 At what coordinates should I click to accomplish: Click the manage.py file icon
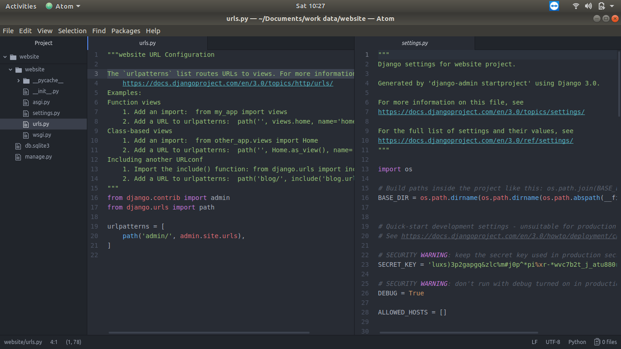18,157
